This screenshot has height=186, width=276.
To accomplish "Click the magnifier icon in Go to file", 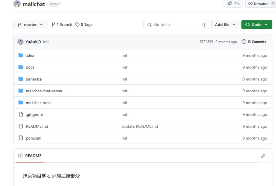I will point(149,24).
